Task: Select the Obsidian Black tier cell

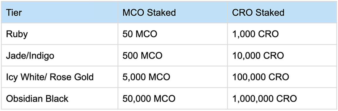Action: [60, 99]
